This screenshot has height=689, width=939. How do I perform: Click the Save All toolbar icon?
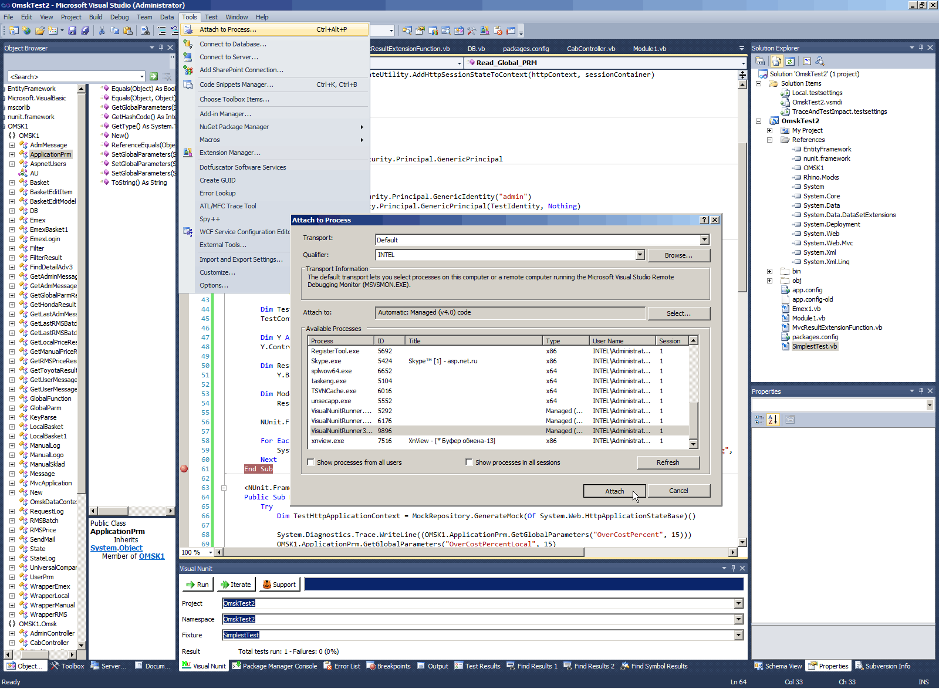pyautogui.click(x=85, y=31)
